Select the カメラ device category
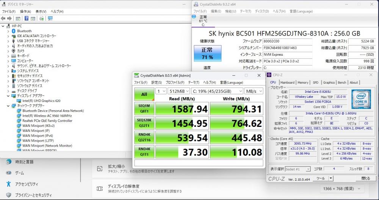The image size is (379, 200). 20,51
